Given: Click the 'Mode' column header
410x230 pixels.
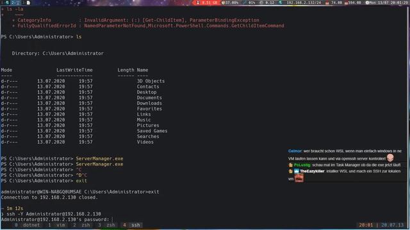Looking at the screenshot, I should pos(6,70).
